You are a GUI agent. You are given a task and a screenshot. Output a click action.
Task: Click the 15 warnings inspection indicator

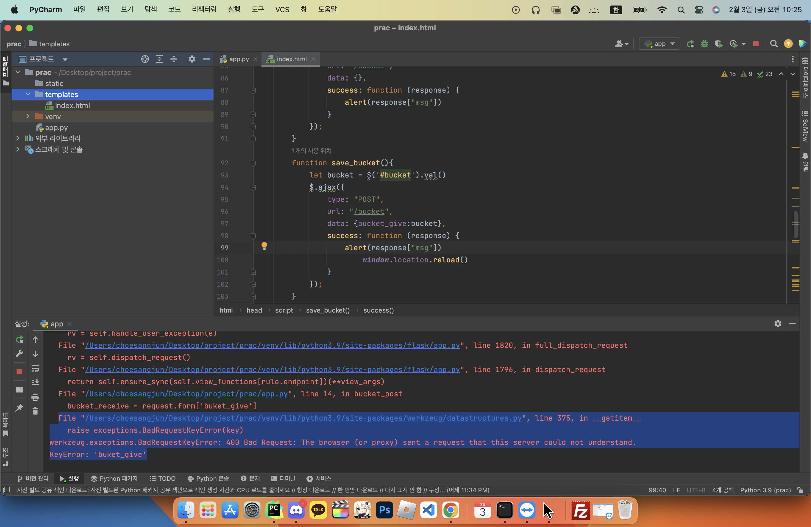(729, 74)
